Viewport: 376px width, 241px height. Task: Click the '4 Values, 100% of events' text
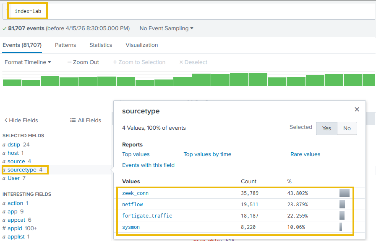click(154, 128)
